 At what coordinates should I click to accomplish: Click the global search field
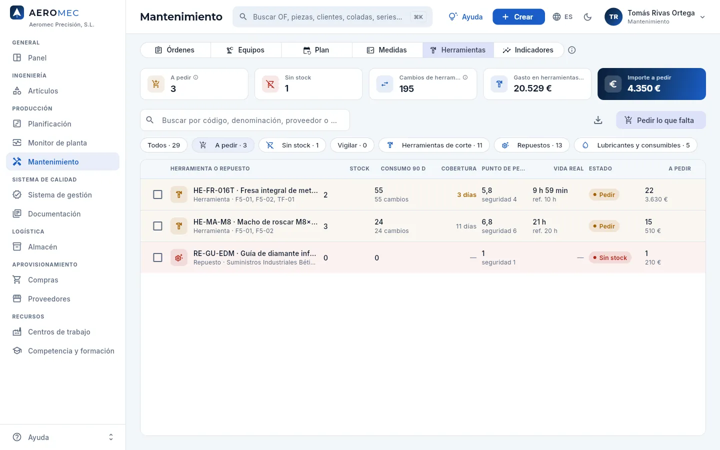tap(332, 17)
